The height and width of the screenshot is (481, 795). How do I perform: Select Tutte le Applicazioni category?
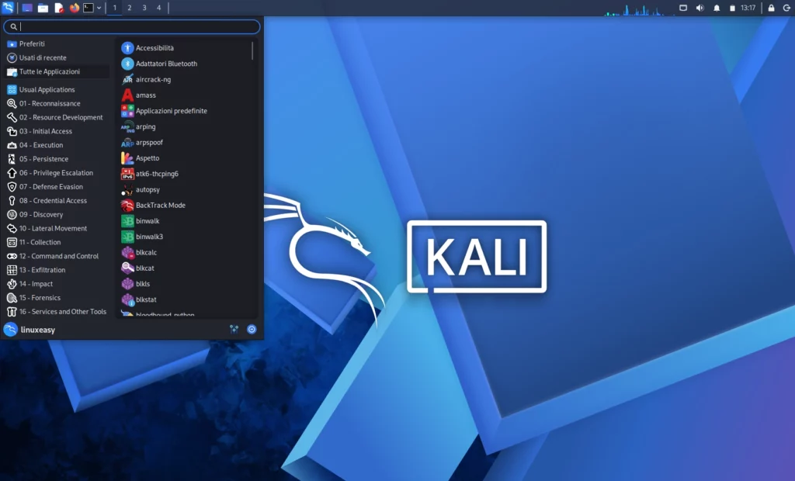(57, 72)
